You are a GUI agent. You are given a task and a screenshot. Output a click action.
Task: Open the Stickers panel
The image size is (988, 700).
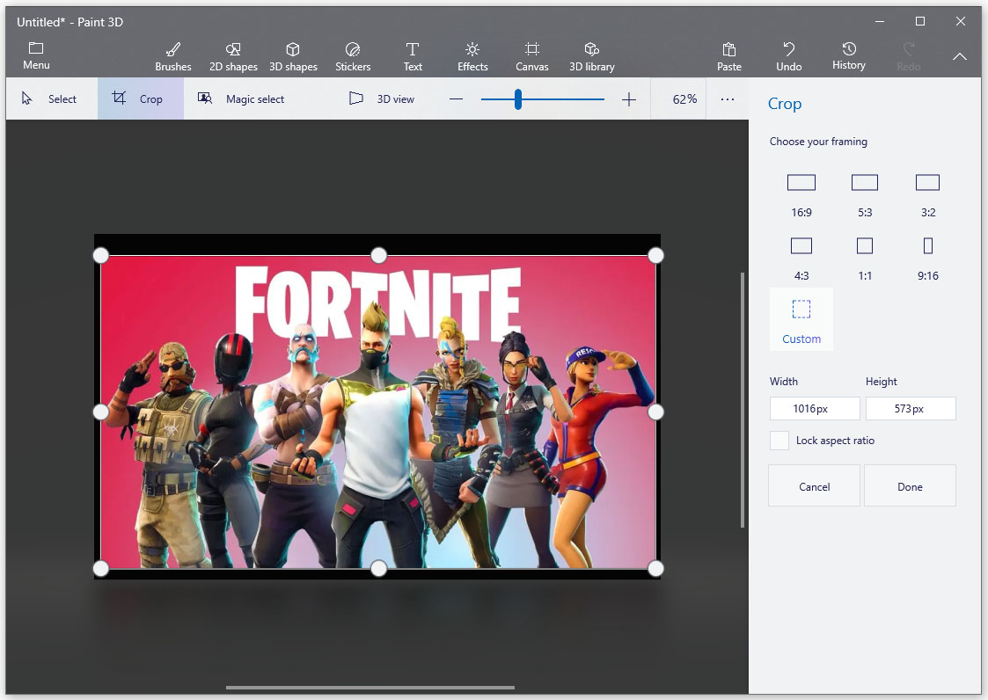click(x=353, y=56)
